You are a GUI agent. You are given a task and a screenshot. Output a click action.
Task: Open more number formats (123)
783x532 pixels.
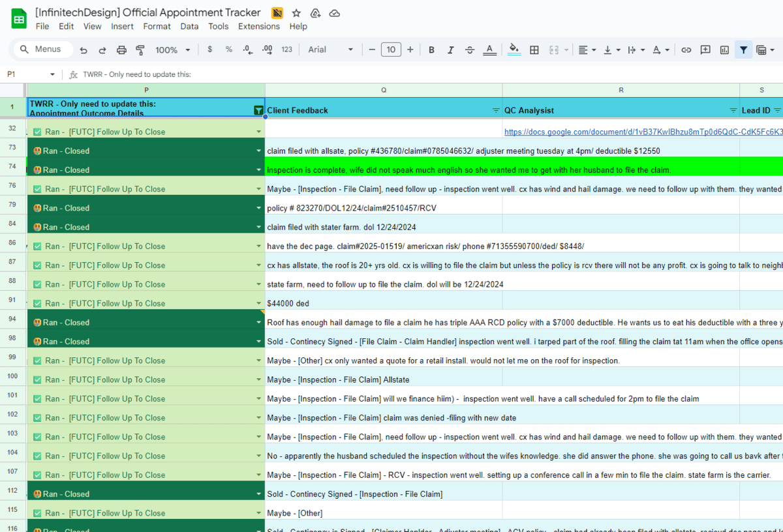tap(287, 50)
